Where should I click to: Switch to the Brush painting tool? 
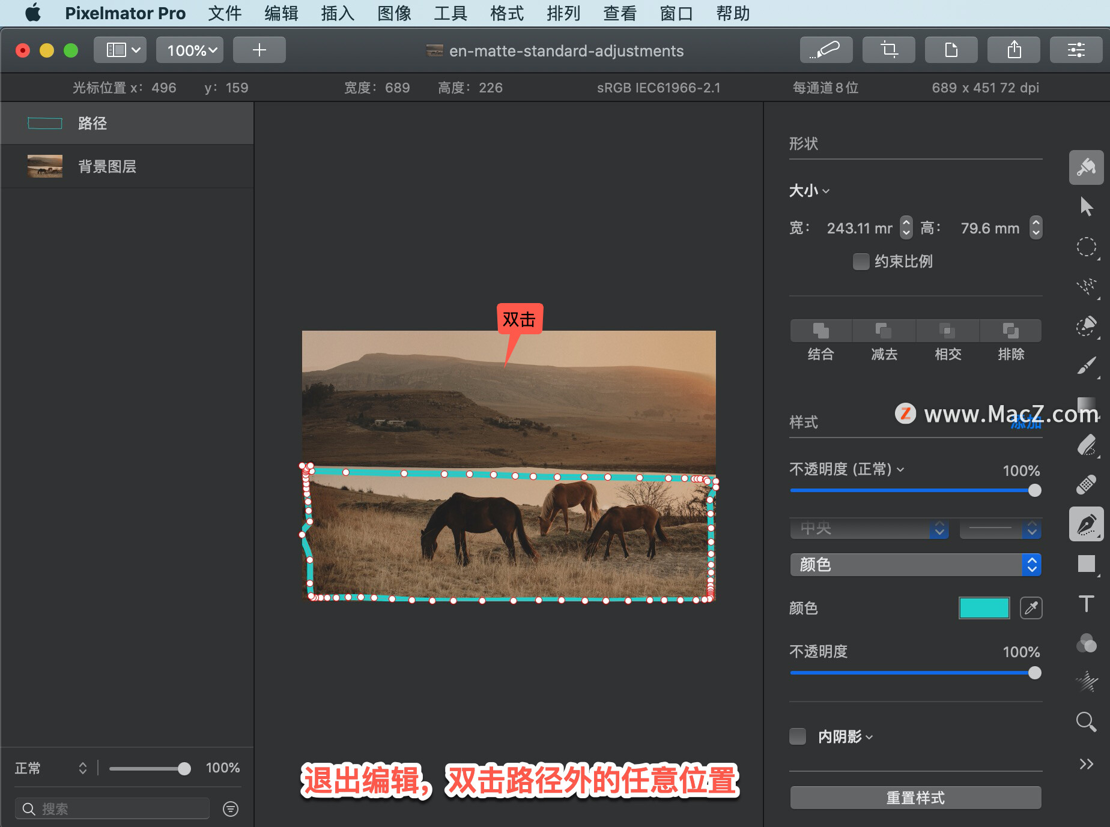pyautogui.click(x=1087, y=366)
